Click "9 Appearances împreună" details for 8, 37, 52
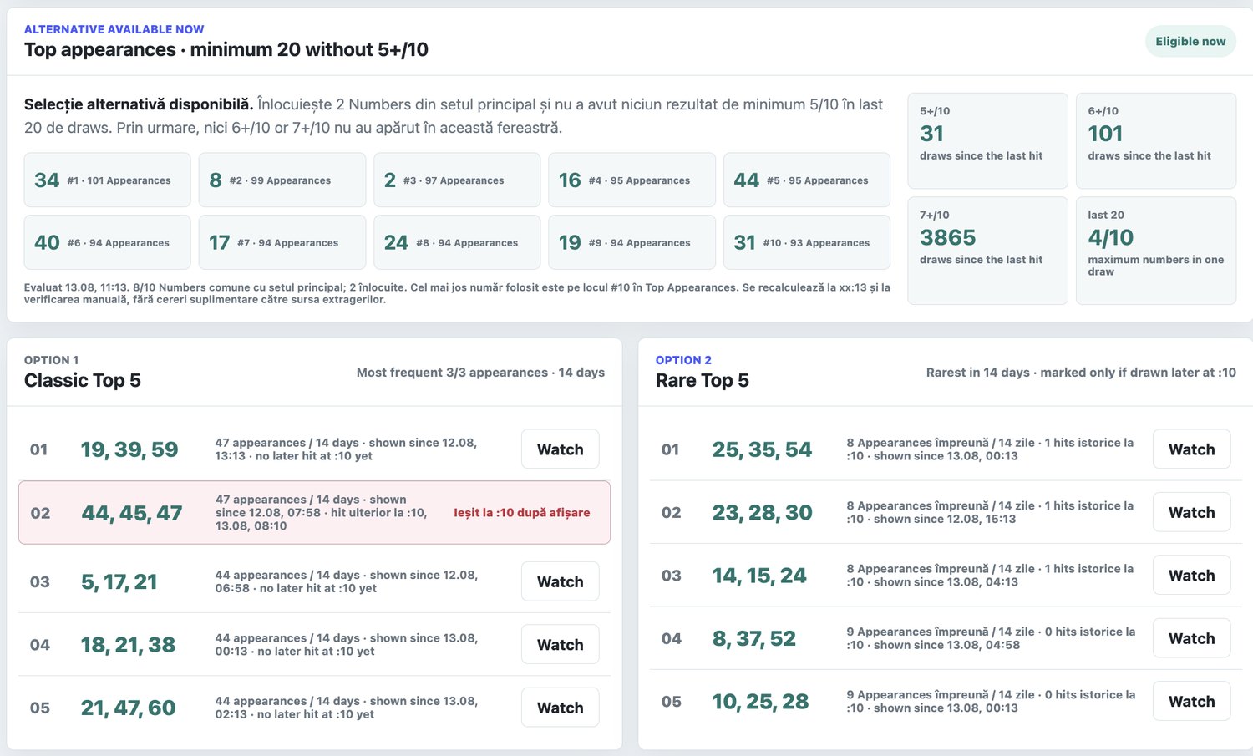 [x=991, y=638]
